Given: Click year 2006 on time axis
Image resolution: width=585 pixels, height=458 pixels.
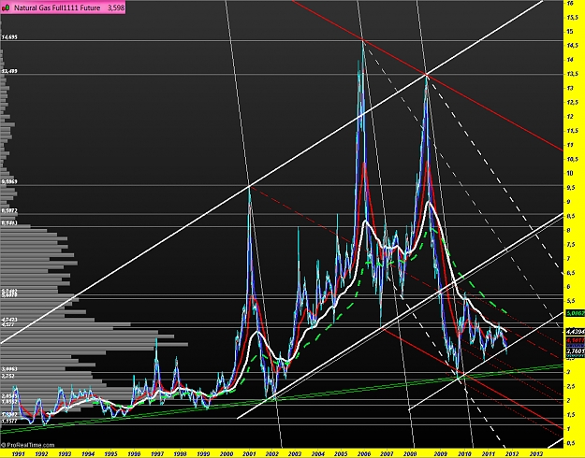Looking at the screenshot, I should pos(364,454).
